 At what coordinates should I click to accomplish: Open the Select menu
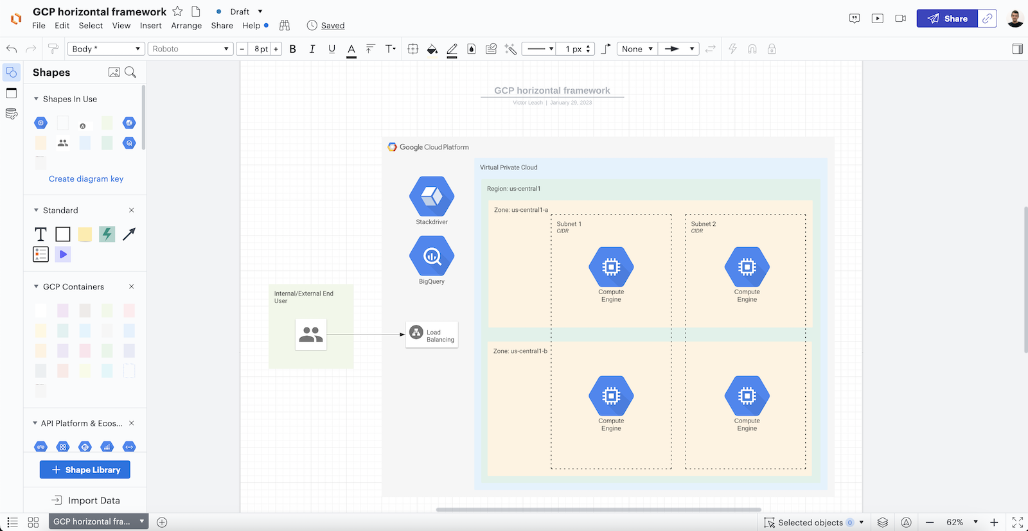coord(91,26)
